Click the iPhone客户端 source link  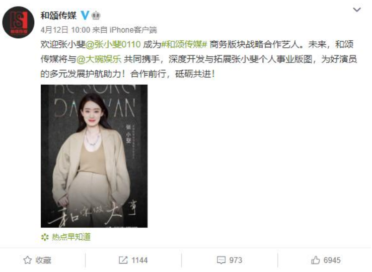133,30
